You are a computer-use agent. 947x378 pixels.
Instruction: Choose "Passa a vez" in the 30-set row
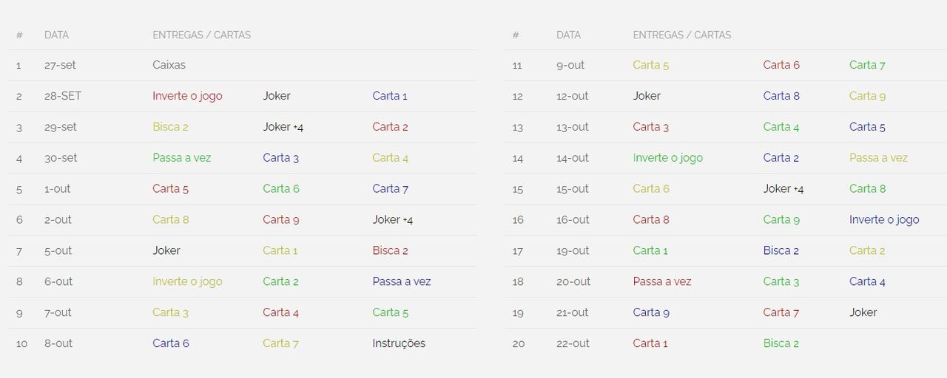click(182, 158)
